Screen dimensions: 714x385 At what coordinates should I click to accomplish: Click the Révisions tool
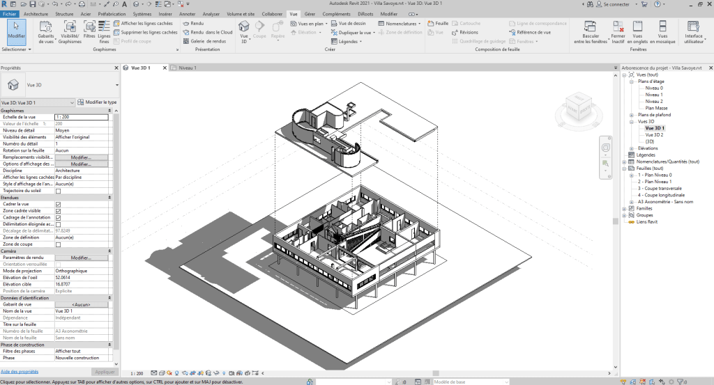point(465,32)
